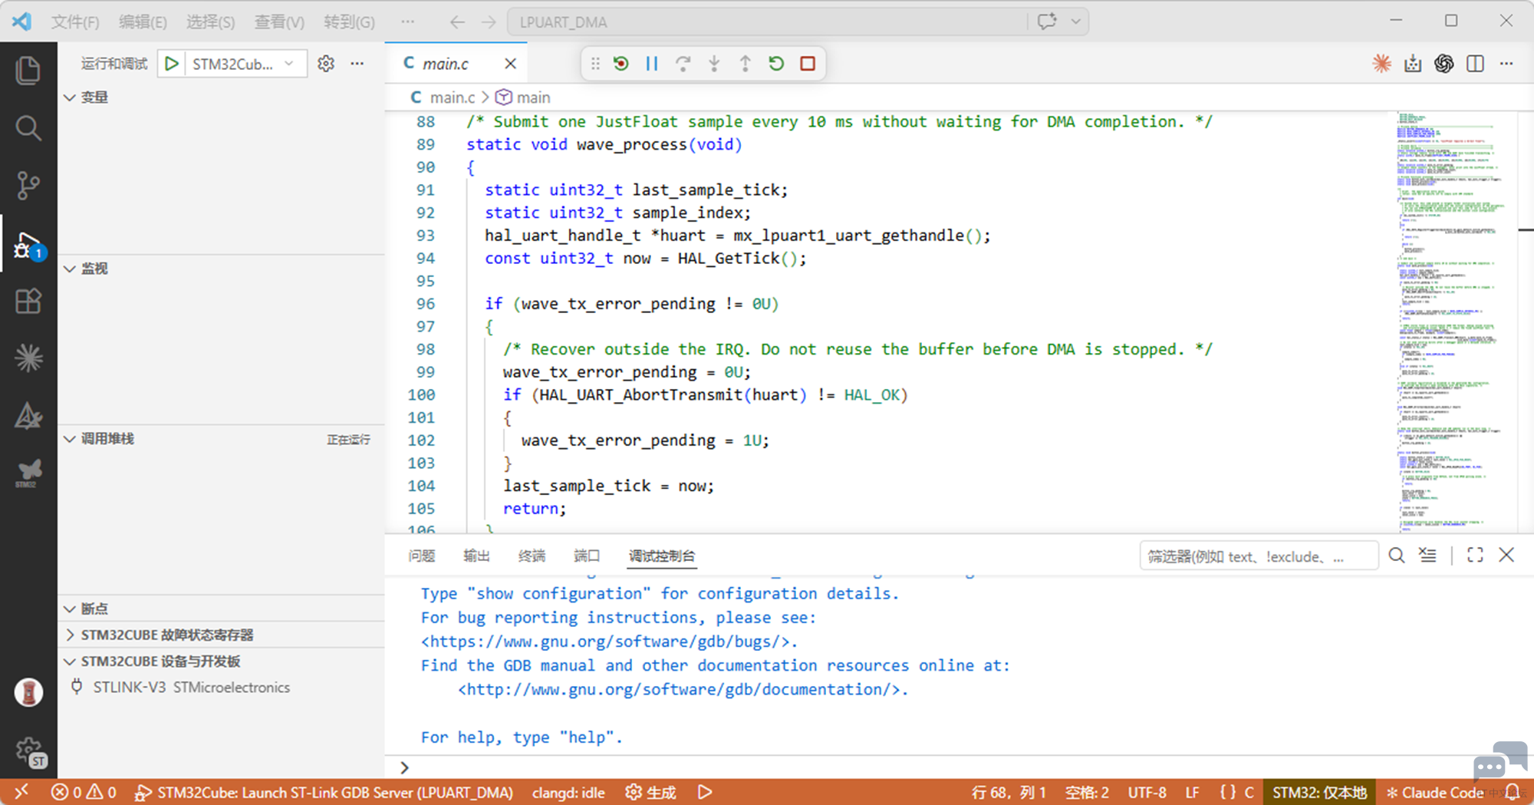1534x805 pixels.
Task: Close the bottom panel
Action: click(1506, 556)
